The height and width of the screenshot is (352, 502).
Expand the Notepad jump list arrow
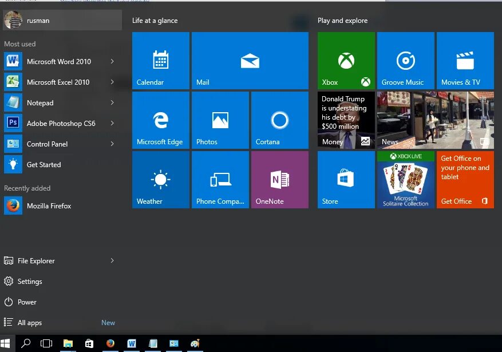pos(112,102)
